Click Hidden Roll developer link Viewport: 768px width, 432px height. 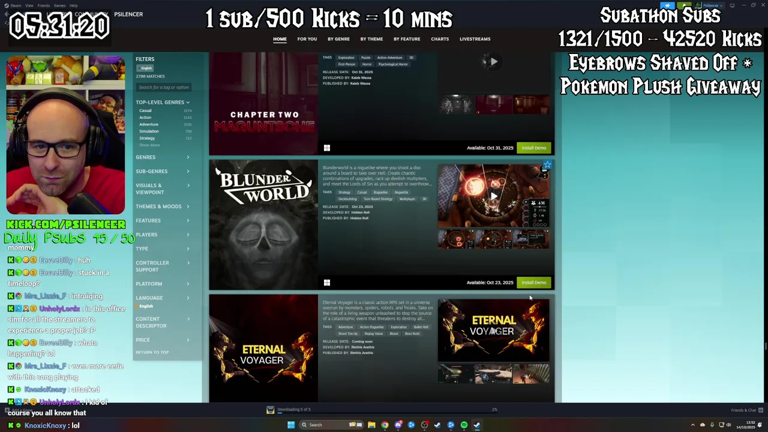coord(361,212)
